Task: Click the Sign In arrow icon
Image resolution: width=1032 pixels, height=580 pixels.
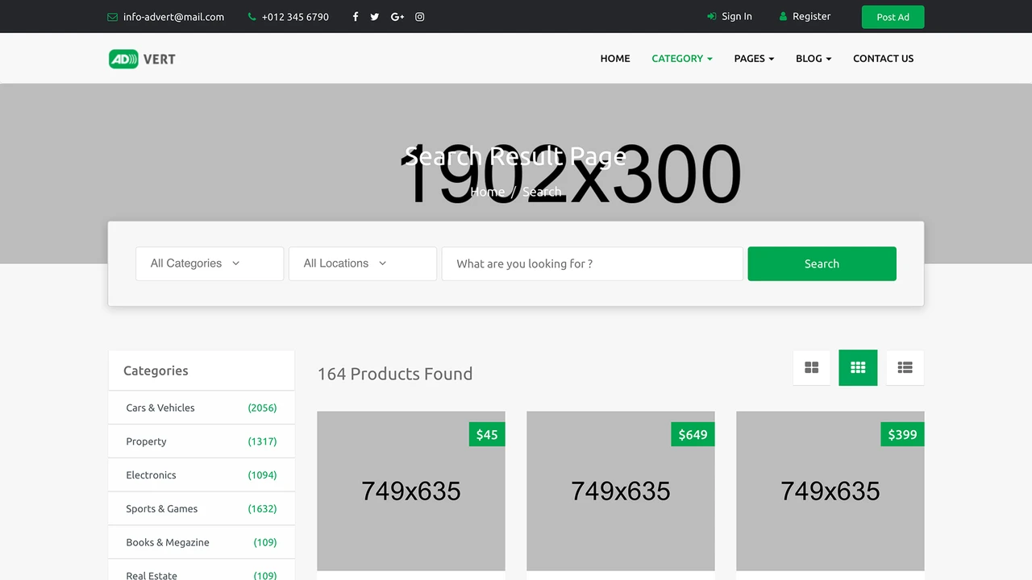Action: click(712, 16)
